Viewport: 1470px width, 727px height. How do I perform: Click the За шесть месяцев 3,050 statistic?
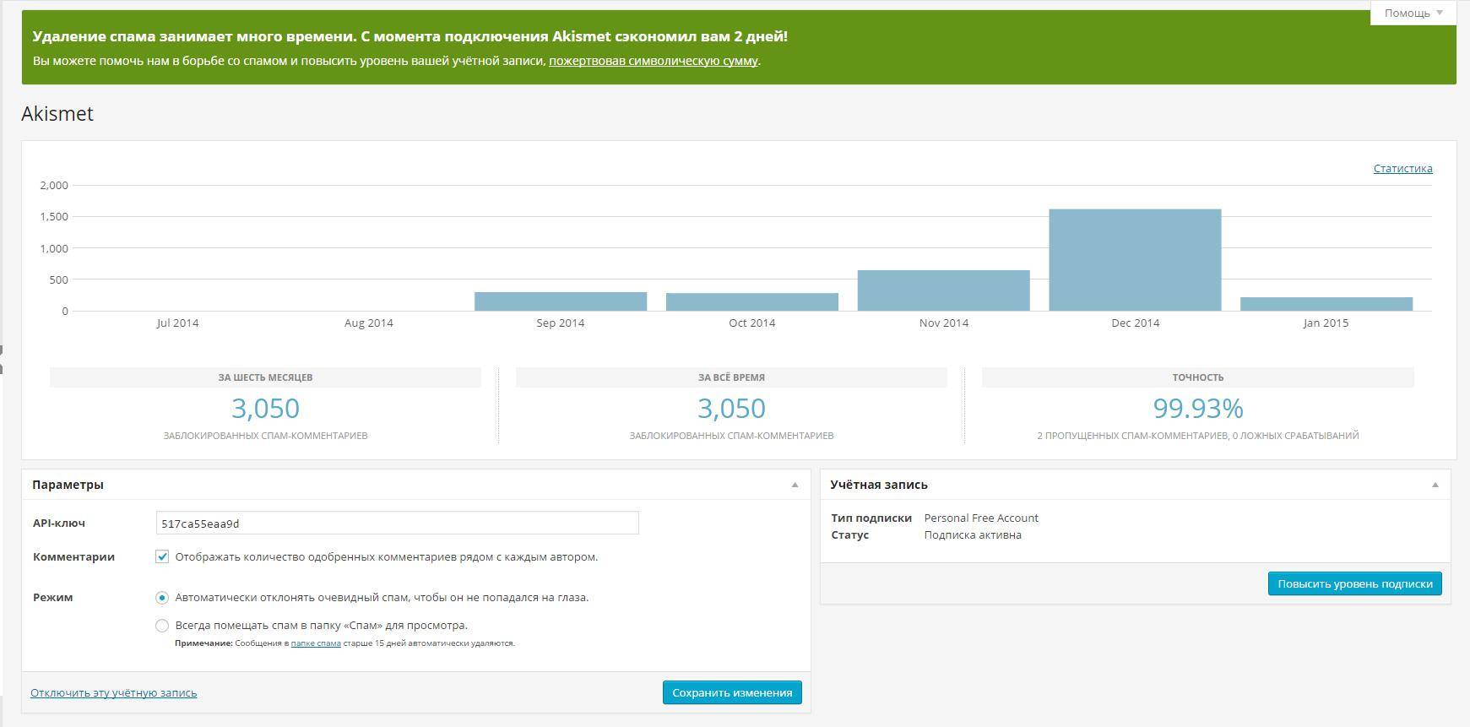tap(265, 409)
